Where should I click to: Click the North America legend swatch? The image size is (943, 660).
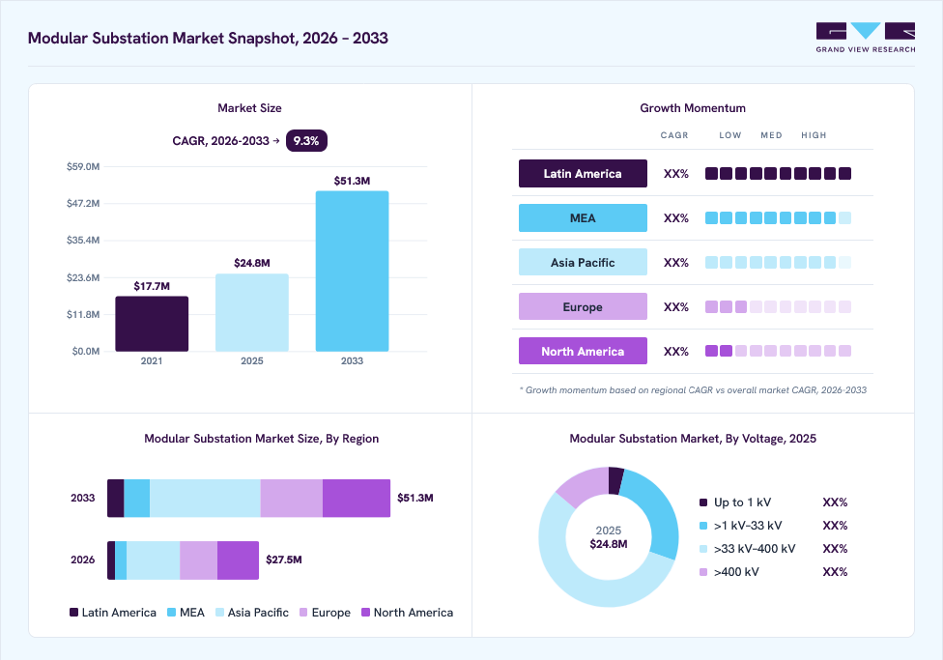365,613
